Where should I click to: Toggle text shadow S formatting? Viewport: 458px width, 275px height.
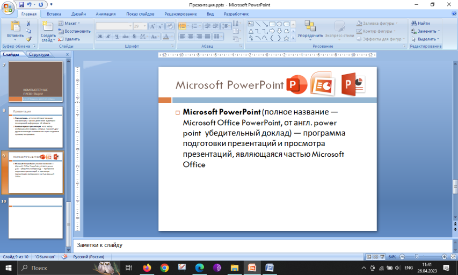134,37
